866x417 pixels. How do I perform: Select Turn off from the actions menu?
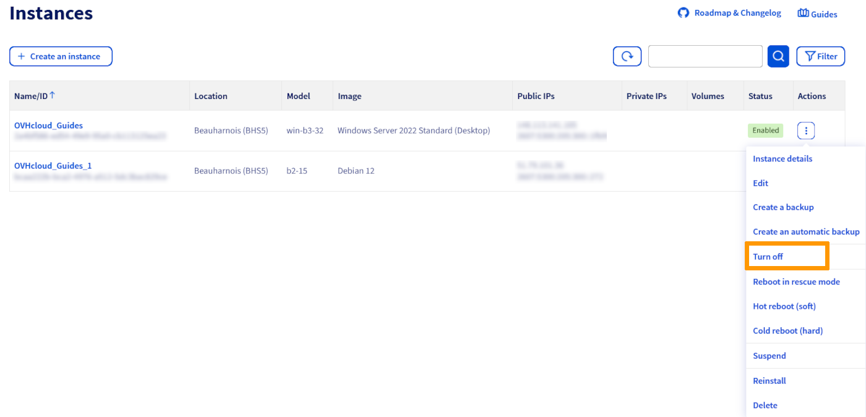click(768, 257)
